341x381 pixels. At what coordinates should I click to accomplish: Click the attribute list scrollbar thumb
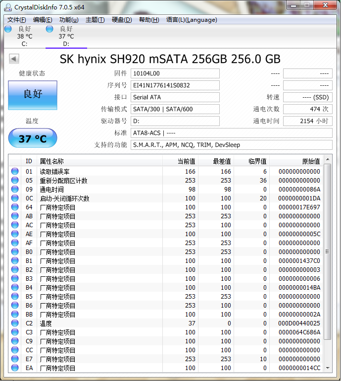coord(328,252)
